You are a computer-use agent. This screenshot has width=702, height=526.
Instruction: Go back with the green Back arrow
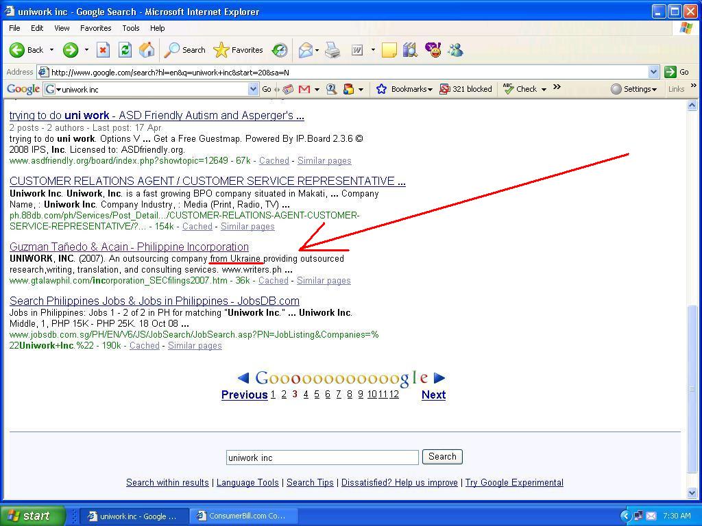pos(26,50)
